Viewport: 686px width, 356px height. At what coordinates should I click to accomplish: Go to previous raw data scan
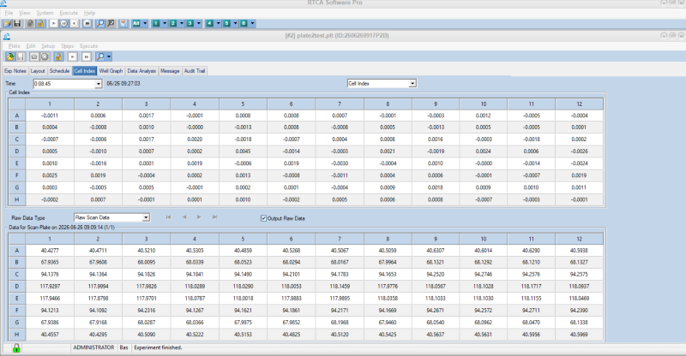pyautogui.click(x=184, y=217)
